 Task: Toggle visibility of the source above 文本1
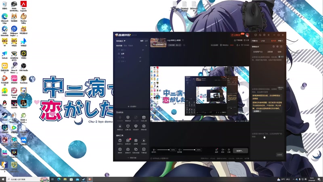click(140, 57)
